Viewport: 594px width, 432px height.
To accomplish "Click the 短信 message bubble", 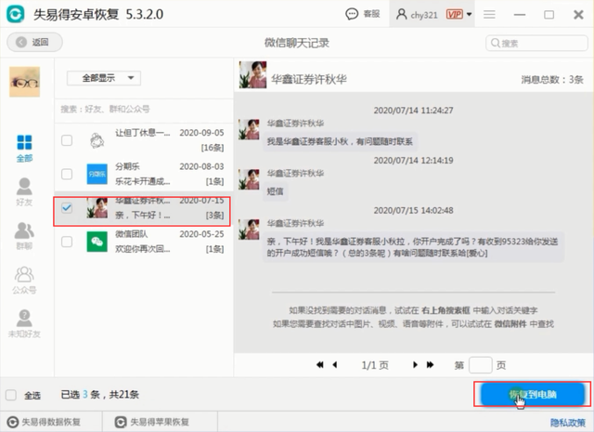I will [x=275, y=191].
